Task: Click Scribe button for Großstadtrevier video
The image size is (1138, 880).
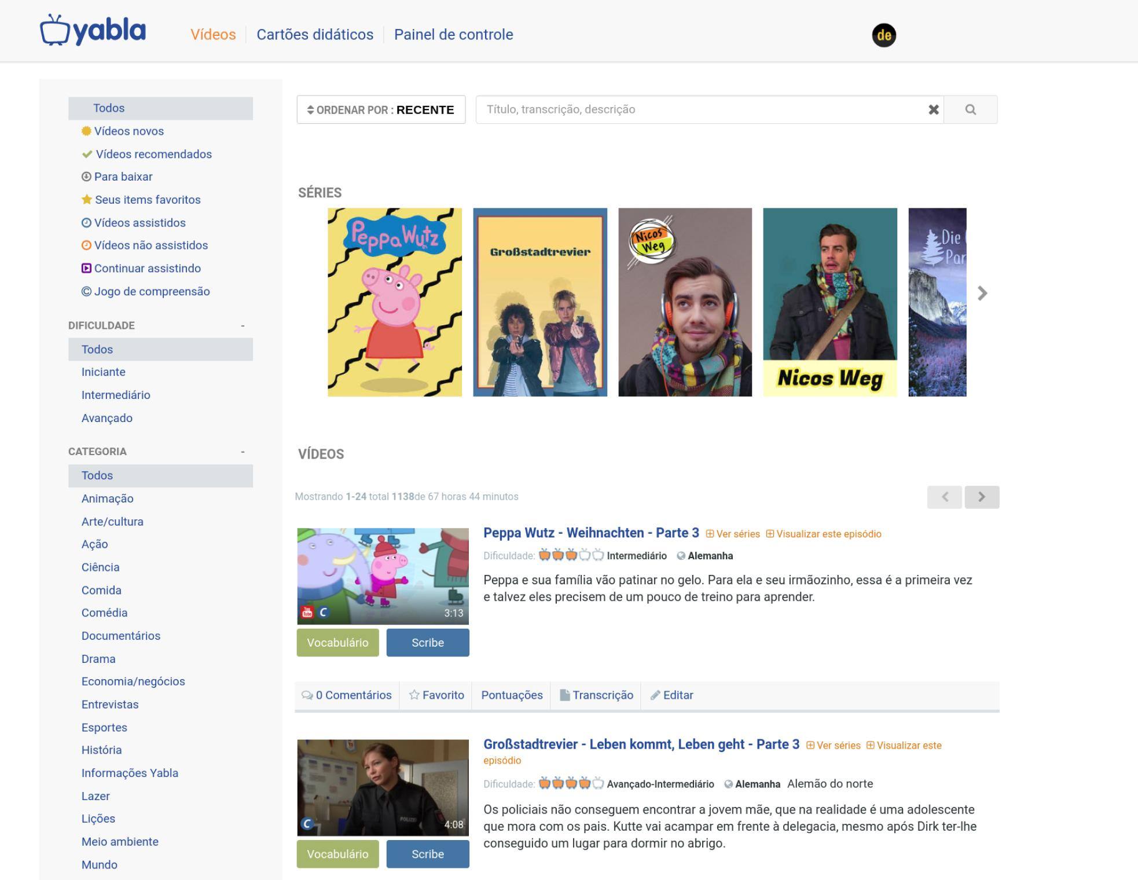Action: pos(427,854)
